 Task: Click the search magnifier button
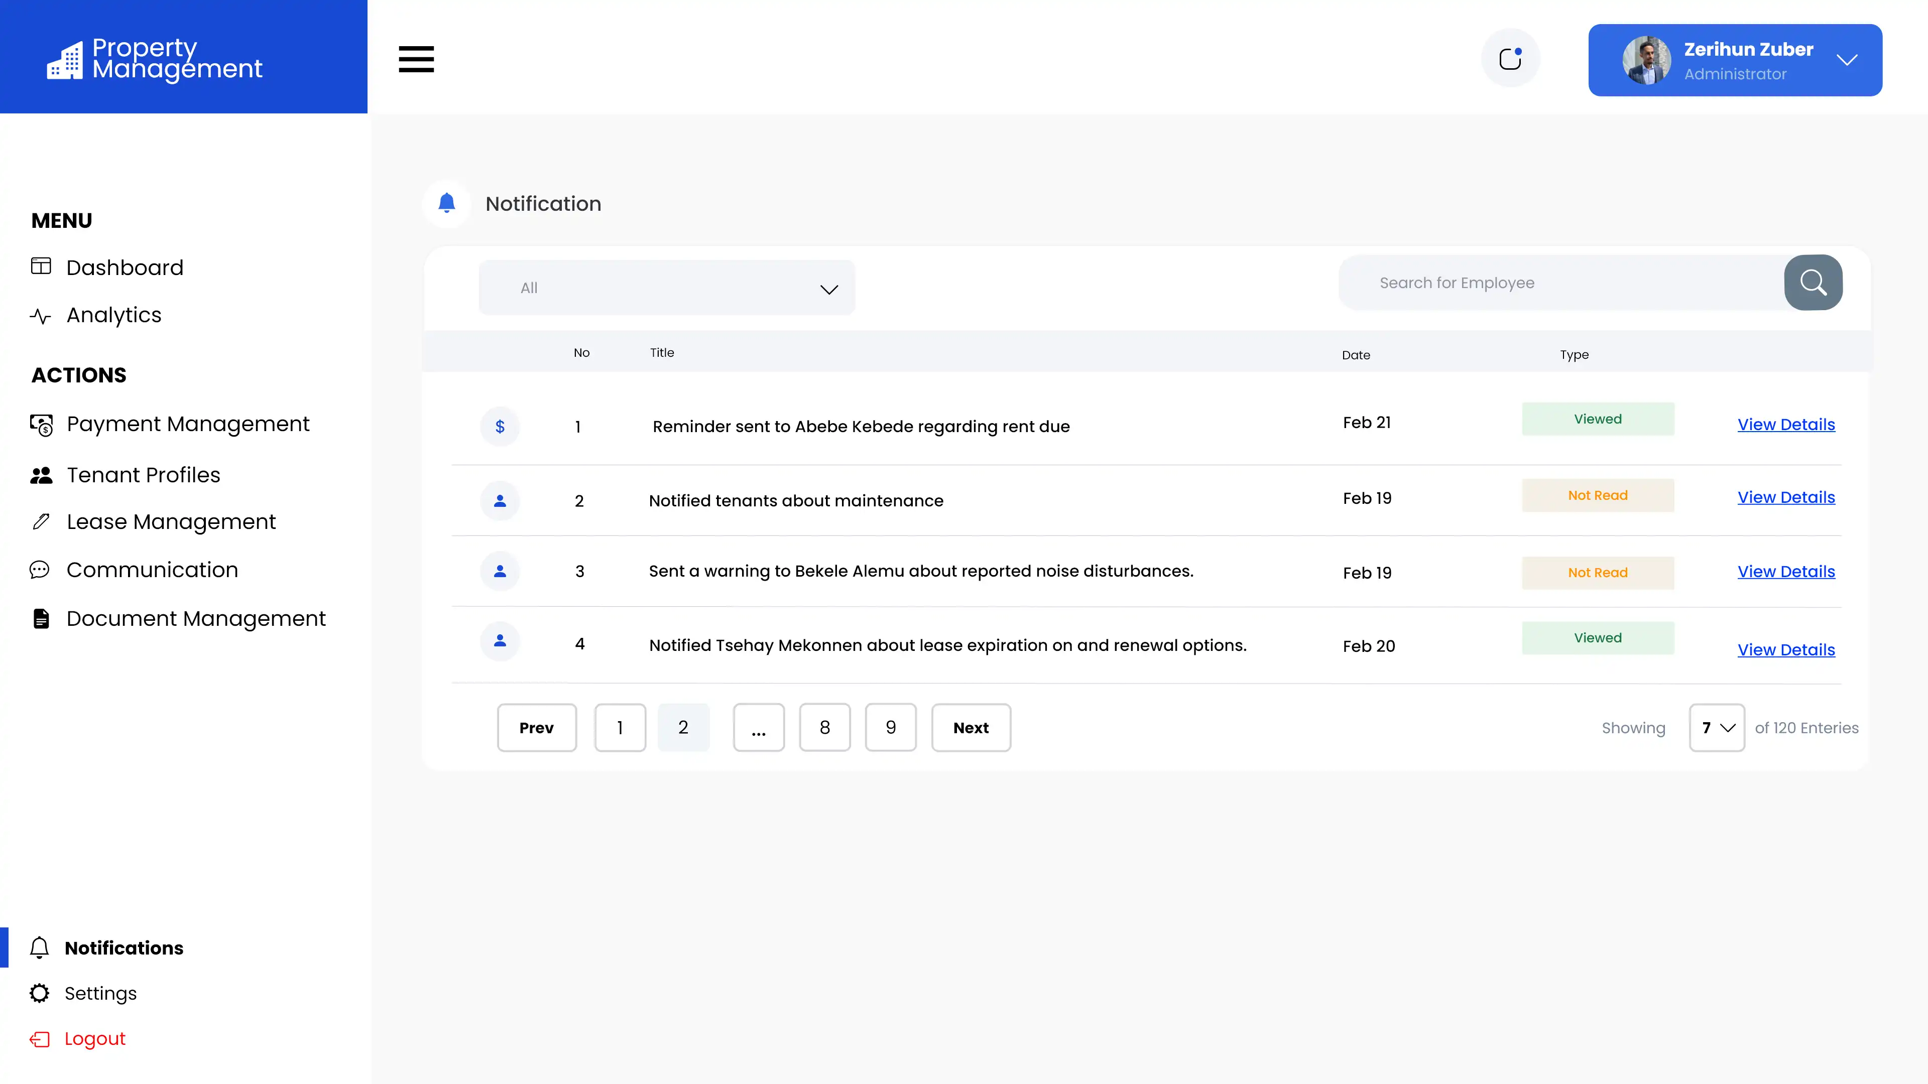(1813, 283)
